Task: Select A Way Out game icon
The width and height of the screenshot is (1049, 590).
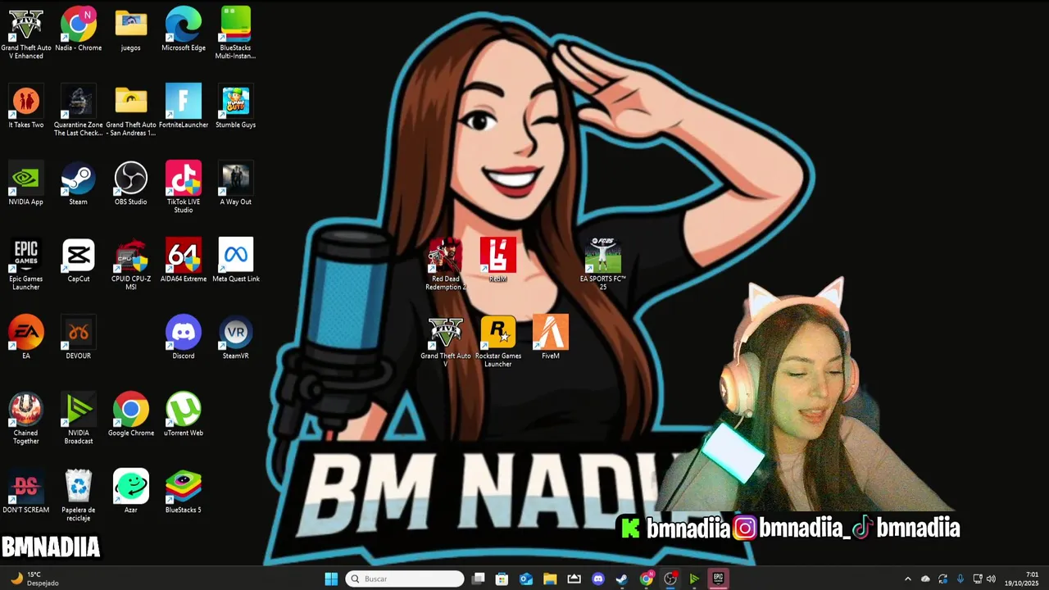Action: click(236, 184)
